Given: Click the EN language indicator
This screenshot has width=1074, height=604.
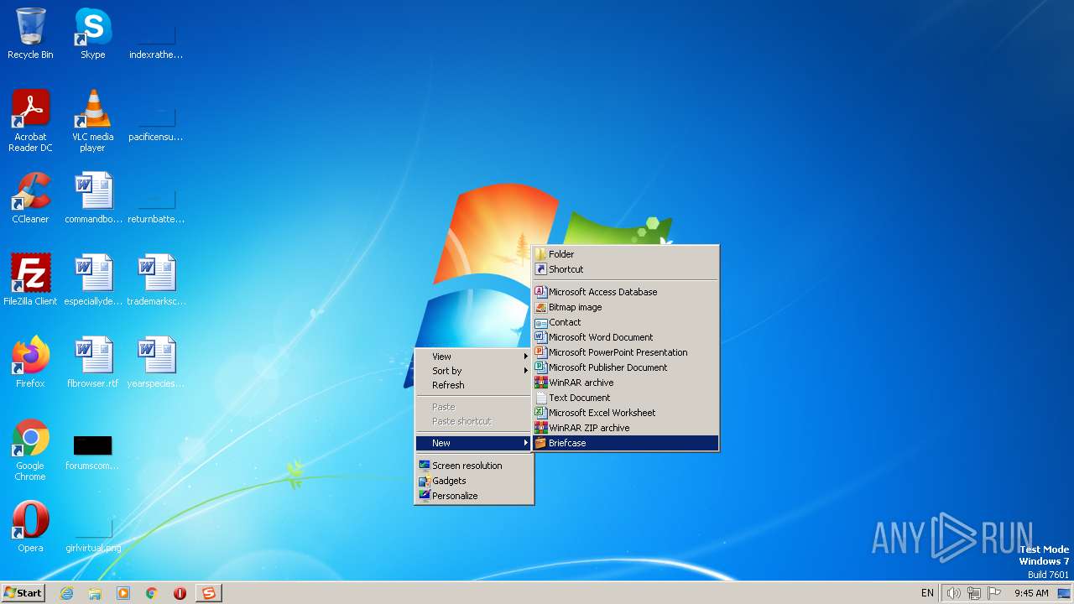Looking at the screenshot, I should coord(927,593).
